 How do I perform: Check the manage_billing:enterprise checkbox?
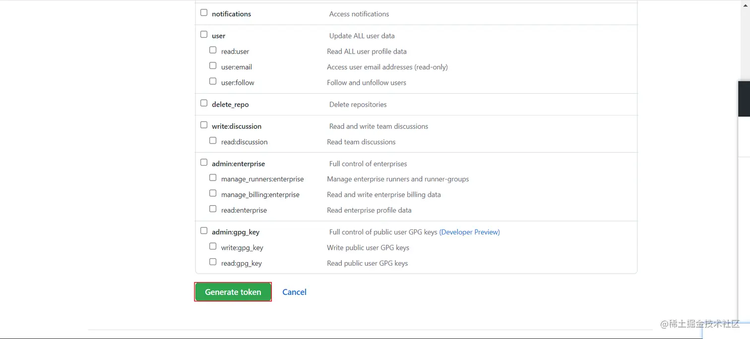(213, 193)
